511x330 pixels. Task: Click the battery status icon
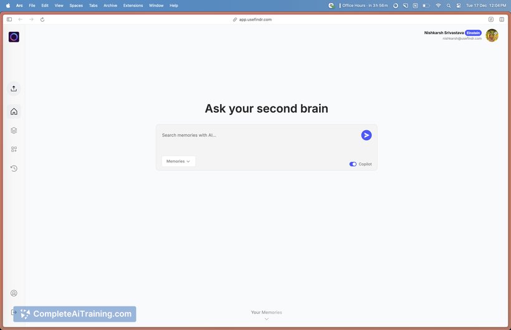426,6
